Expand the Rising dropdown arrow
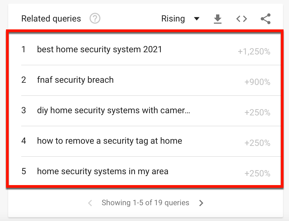 [x=197, y=19]
